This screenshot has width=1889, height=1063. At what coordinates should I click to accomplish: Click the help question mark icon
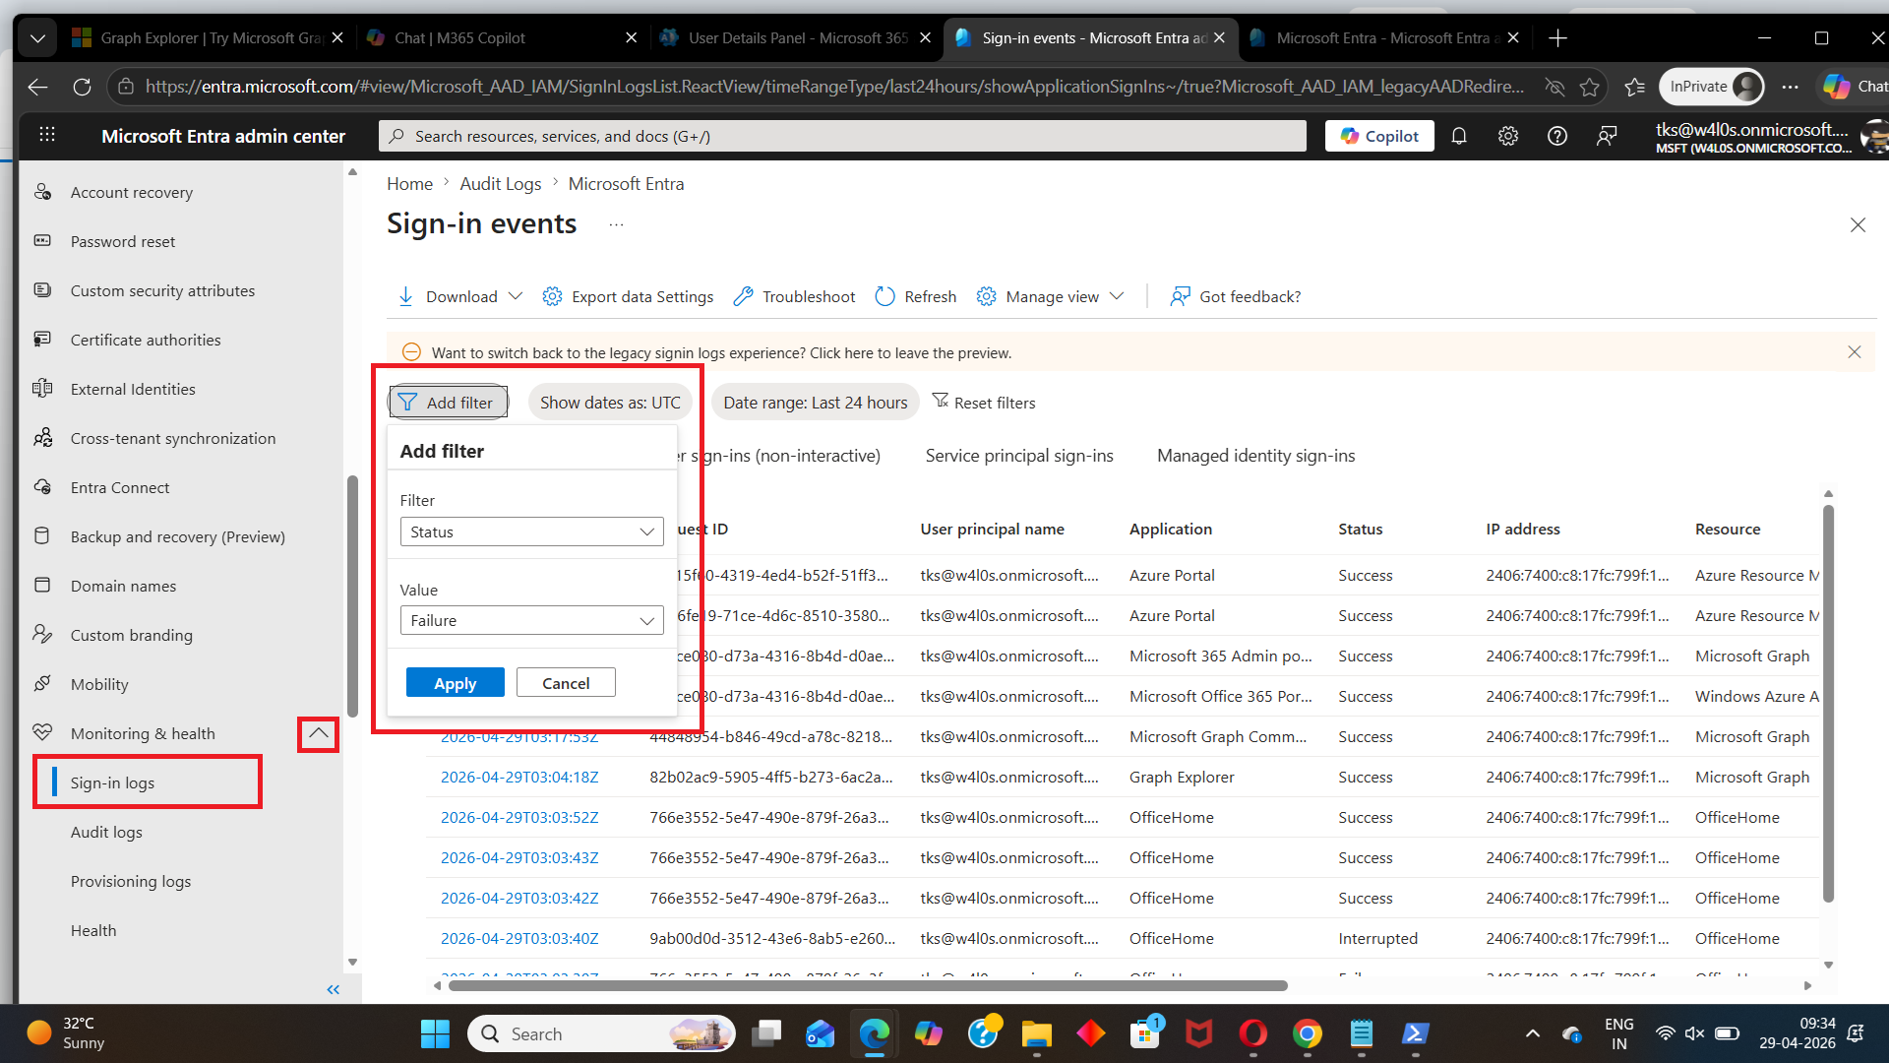1557,136
